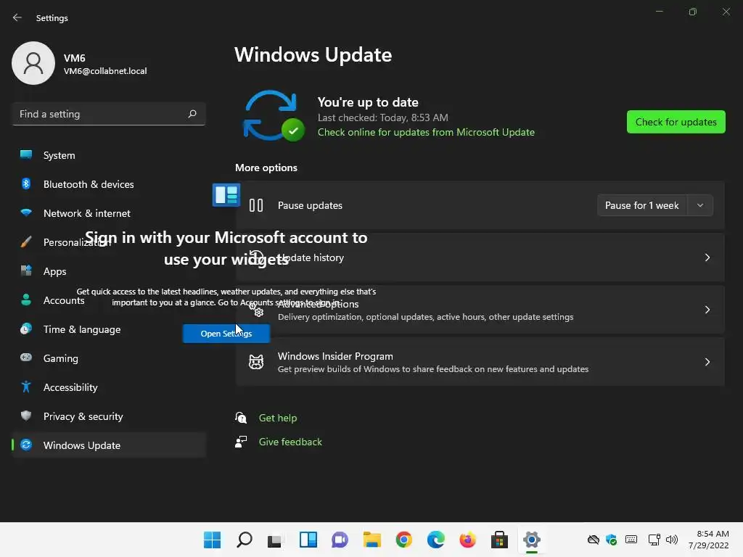The height and width of the screenshot is (557, 743).
Task: Expand the pause duration dropdown arrow
Action: (700, 205)
